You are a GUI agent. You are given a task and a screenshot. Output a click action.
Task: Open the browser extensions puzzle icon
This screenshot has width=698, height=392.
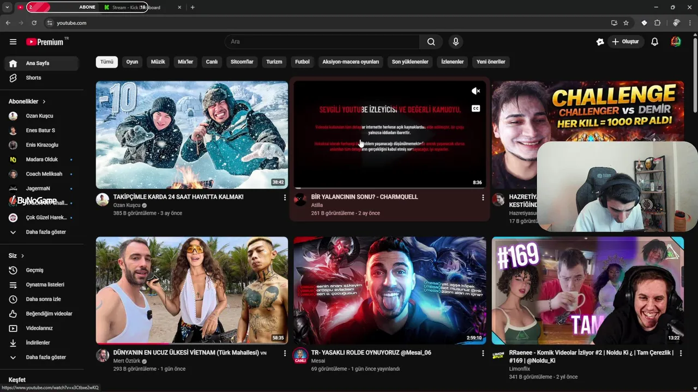pos(658,23)
